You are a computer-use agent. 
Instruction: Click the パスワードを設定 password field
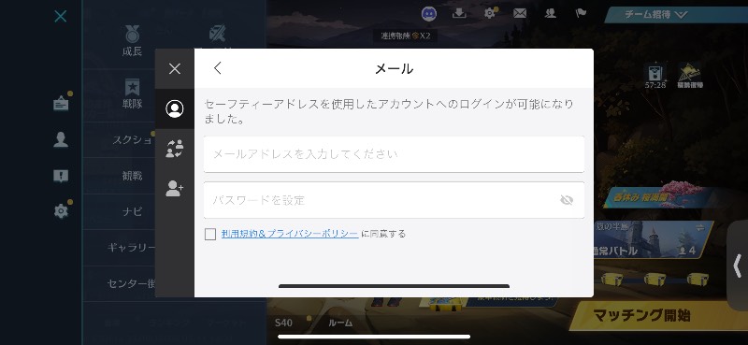394,200
